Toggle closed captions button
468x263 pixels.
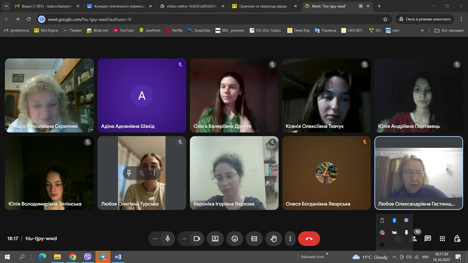click(x=254, y=239)
